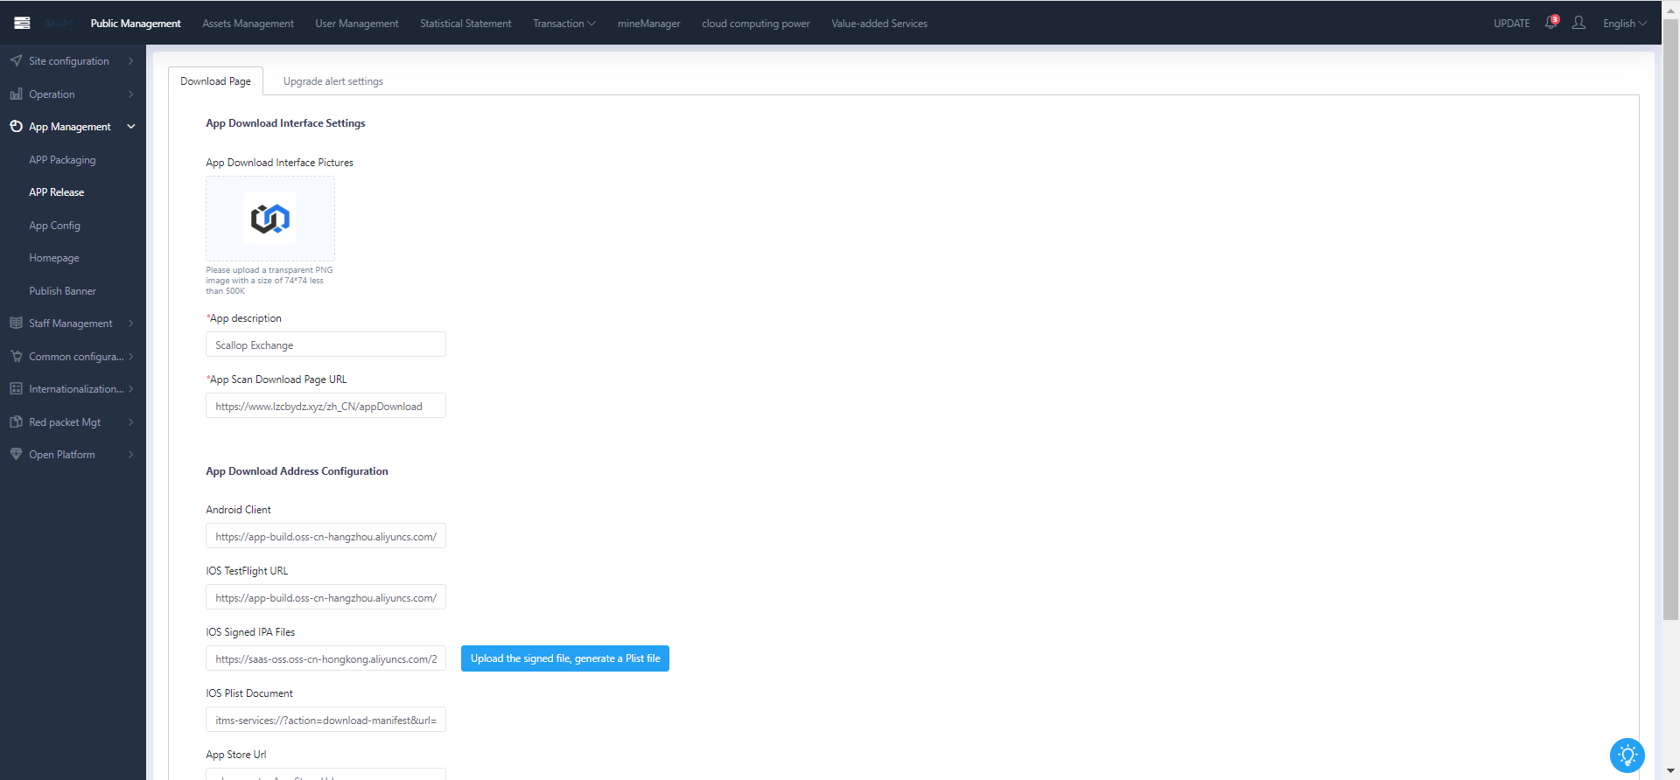This screenshot has height=780, width=1680.
Task: Open notifications bell icon
Action: pyautogui.click(x=1551, y=23)
